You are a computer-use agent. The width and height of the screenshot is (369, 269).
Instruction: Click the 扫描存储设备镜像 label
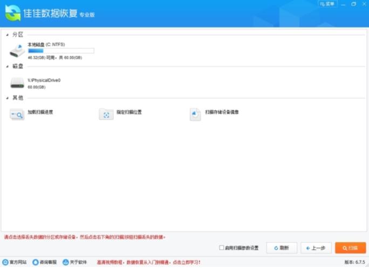(222, 112)
